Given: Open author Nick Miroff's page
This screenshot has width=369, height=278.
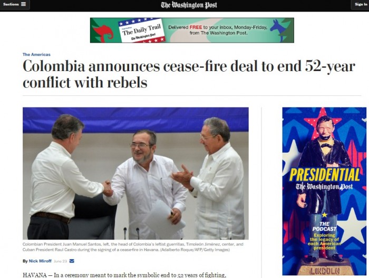Looking at the screenshot, I should click(x=40, y=261).
